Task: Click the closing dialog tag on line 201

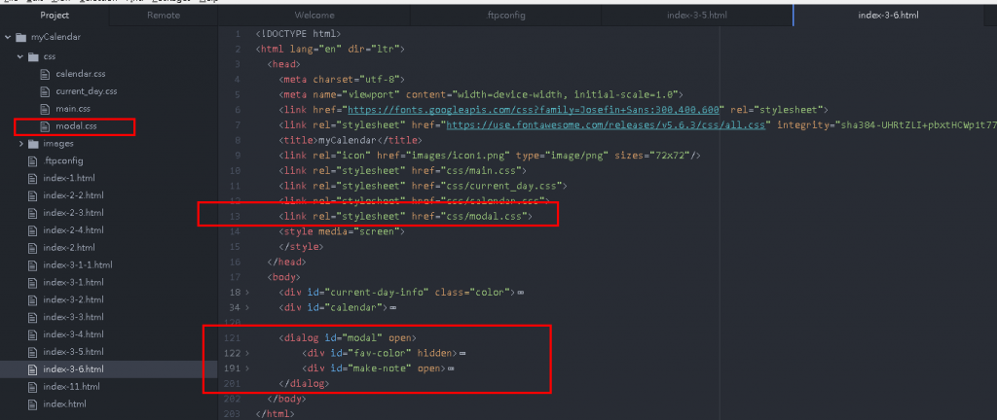Action: (304, 384)
